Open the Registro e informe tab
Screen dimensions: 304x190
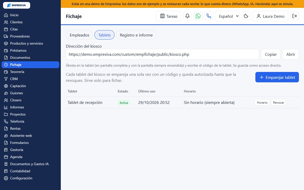point(136,35)
